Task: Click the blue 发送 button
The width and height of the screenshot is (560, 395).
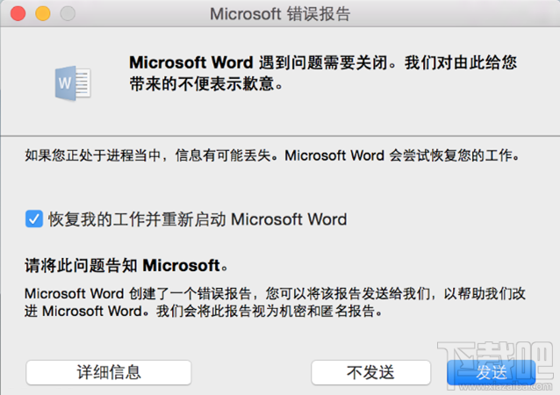Action: 492,372
